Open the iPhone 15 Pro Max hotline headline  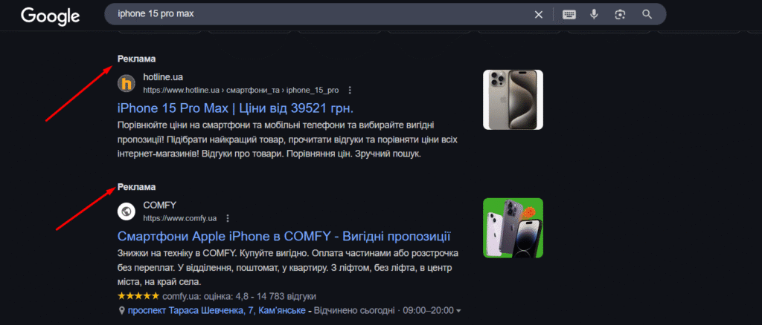pos(235,108)
